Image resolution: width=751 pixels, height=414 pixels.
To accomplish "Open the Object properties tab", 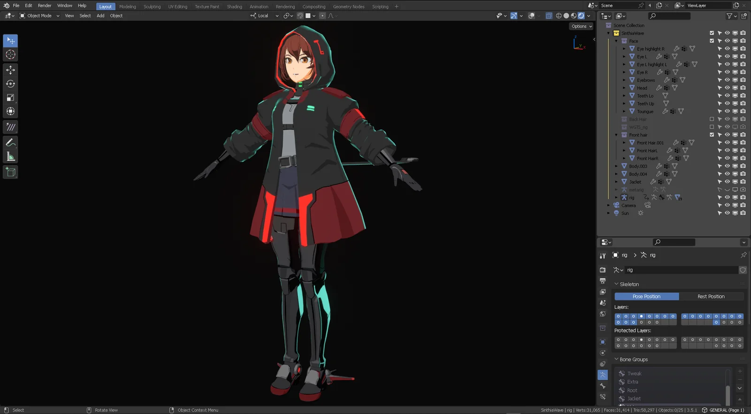I will [x=603, y=342].
